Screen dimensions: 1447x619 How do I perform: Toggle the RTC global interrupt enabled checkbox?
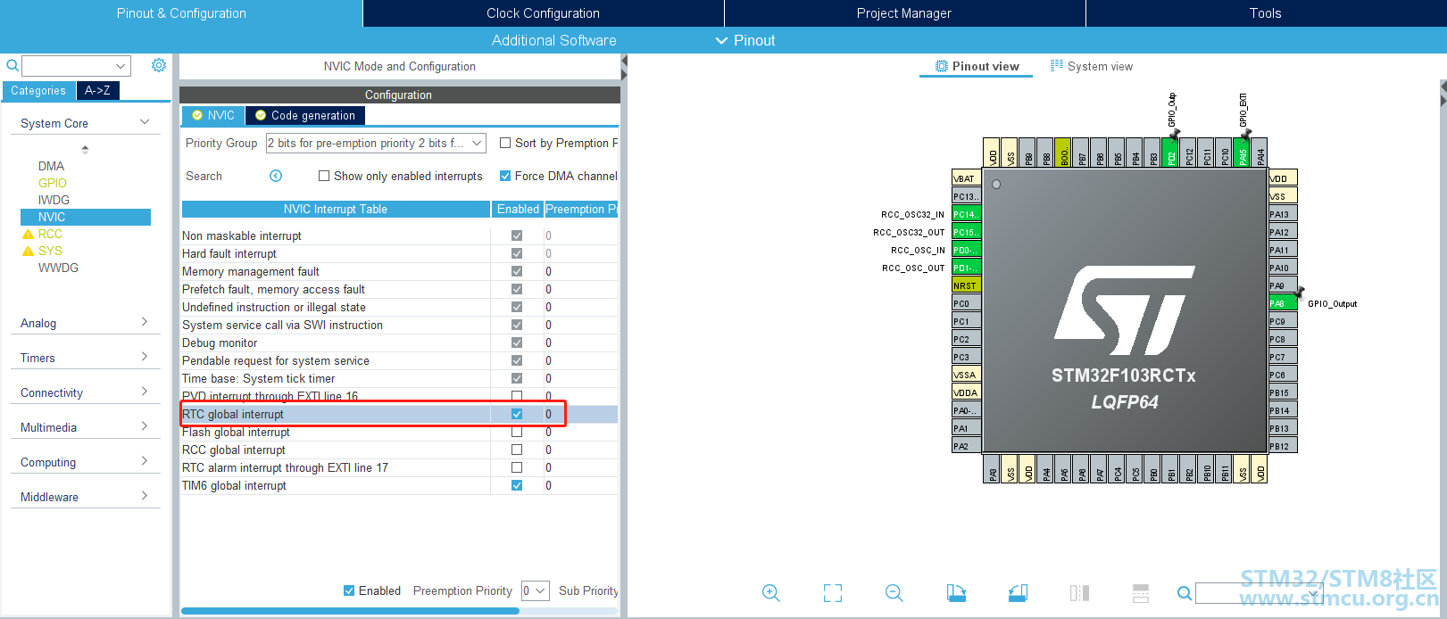click(x=517, y=414)
